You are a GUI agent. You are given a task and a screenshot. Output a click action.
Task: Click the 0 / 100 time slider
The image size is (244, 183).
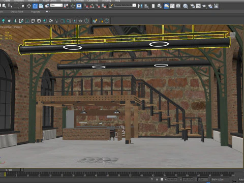(x=9, y=170)
